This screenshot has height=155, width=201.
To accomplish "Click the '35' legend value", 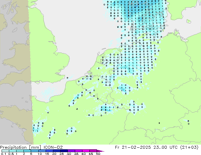I will click(x=76, y=154).
